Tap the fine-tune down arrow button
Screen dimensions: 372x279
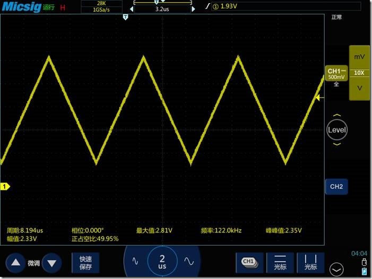51,263
